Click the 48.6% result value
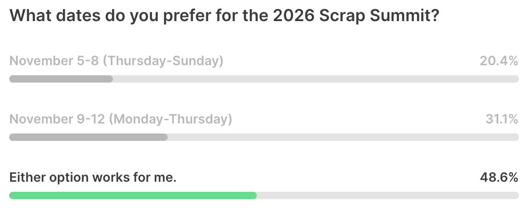Viewport: 529px width, 212px height. [x=498, y=178]
